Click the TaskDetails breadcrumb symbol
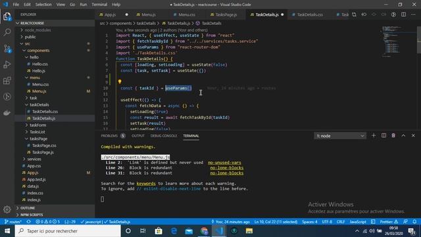The width and height of the screenshot is (421, 237). tap(211, 24)
